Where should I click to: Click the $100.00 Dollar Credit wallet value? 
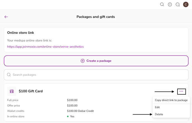(x=80, y=111)
